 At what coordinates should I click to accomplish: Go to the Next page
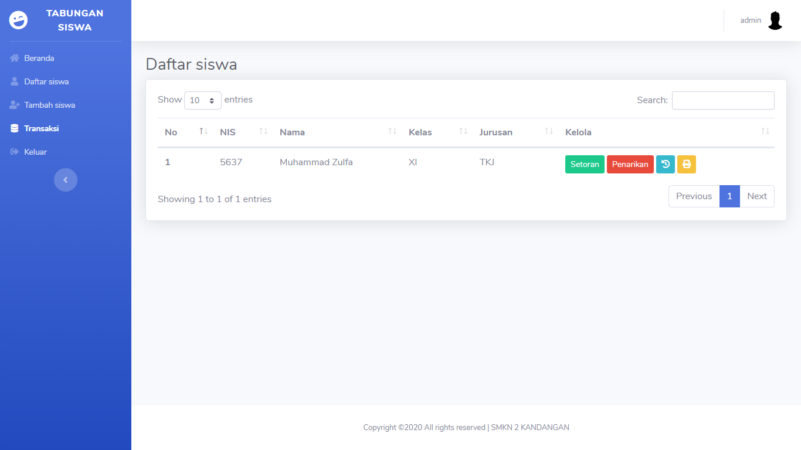coord(756,196)
